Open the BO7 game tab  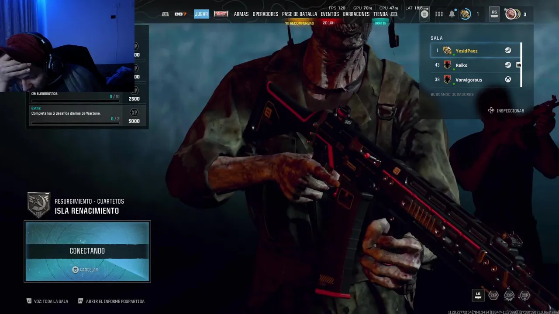(180, 14)
